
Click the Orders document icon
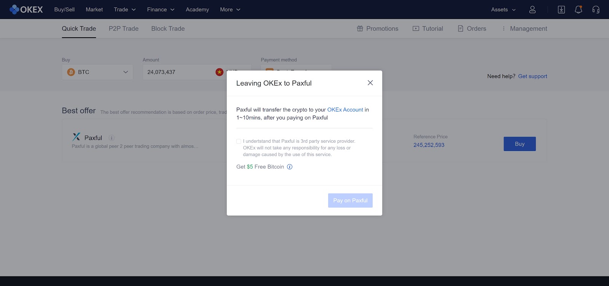(x=461, y=29)
